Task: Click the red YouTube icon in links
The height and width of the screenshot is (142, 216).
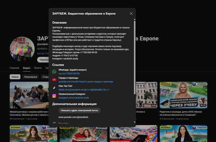Action: 54,80
